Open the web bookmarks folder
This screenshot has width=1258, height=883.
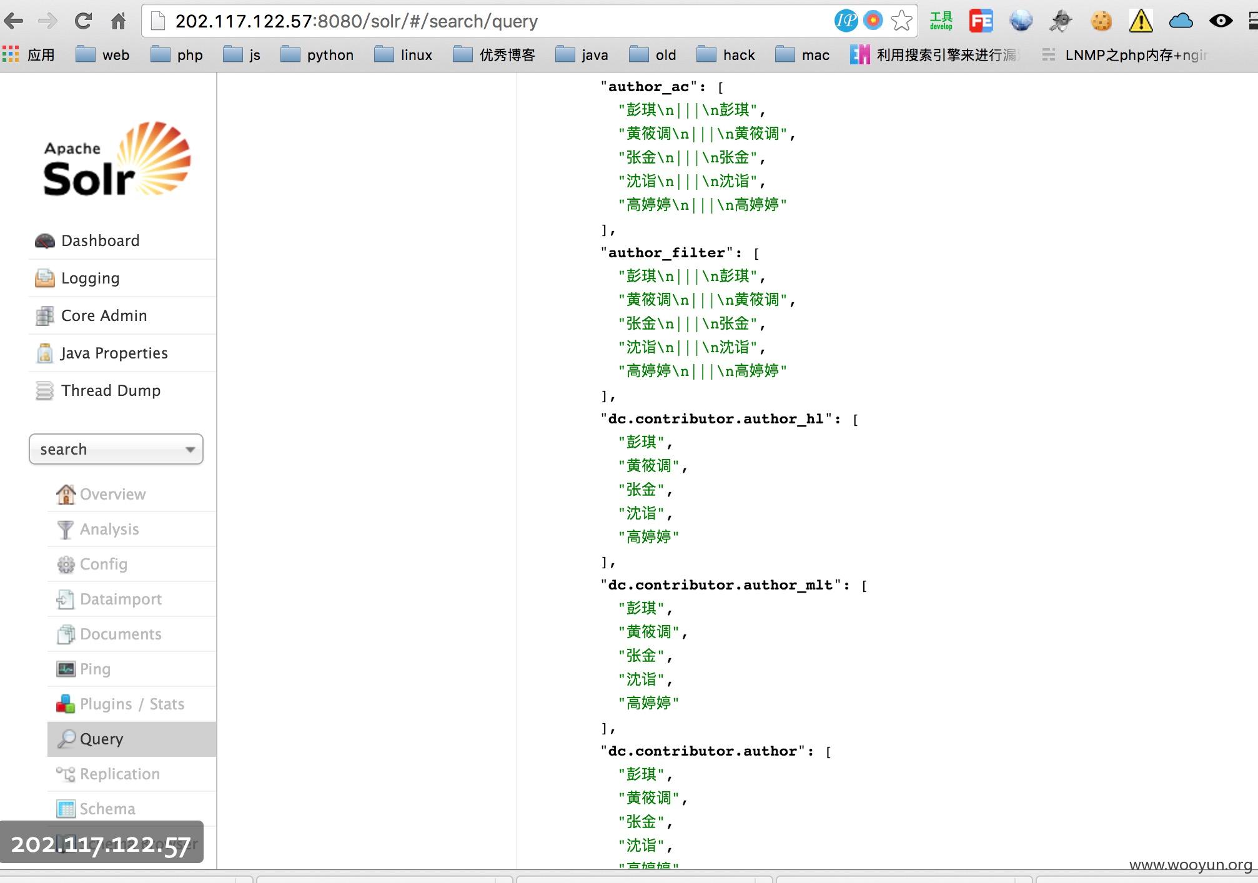point(102,55)
